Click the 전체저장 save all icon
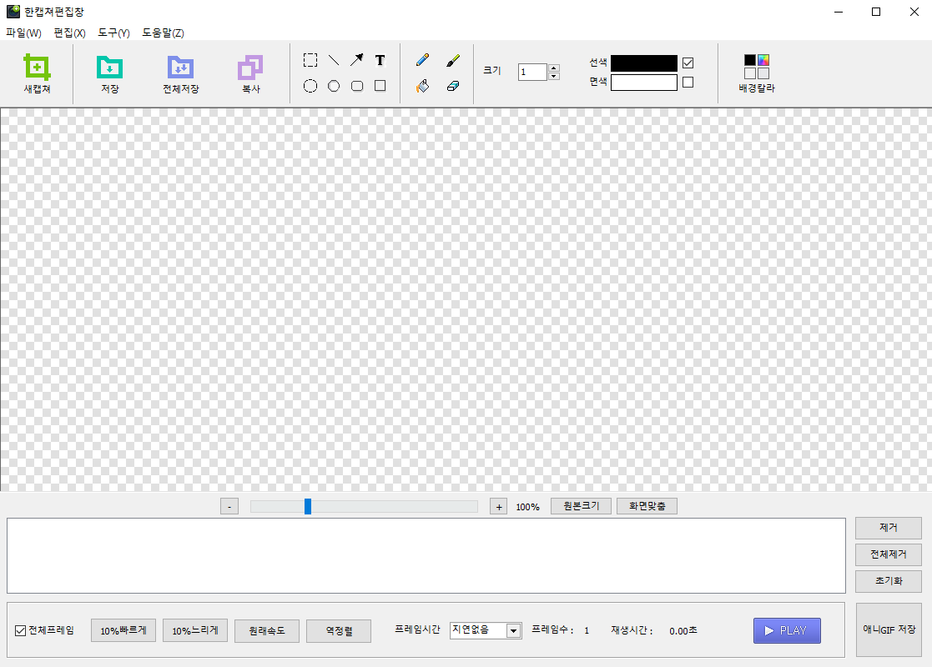932x667 pixels. 180,67
